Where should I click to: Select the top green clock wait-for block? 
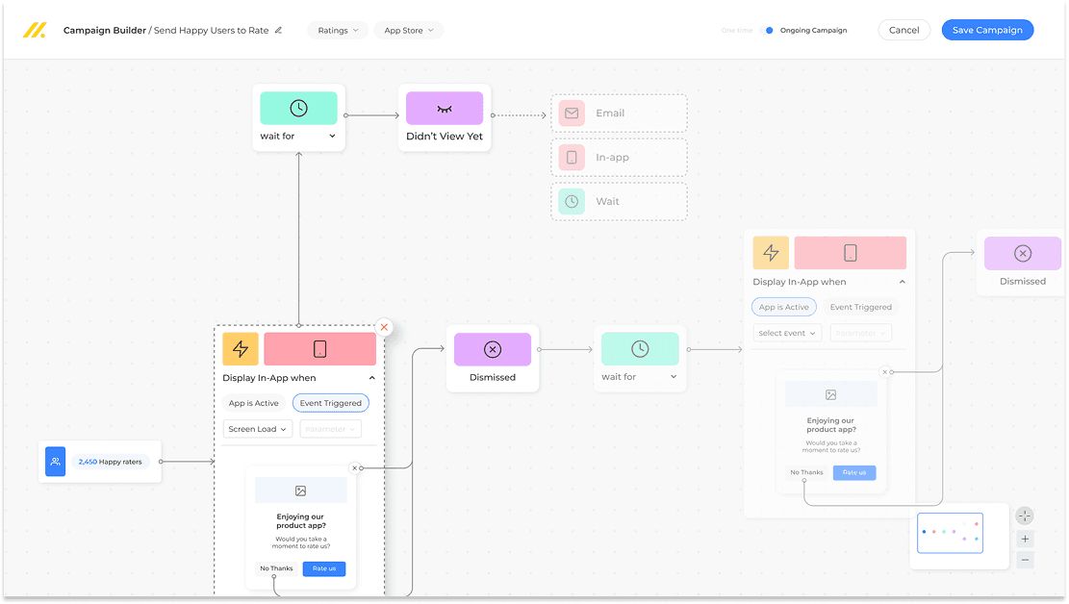(x=298, y=108)
